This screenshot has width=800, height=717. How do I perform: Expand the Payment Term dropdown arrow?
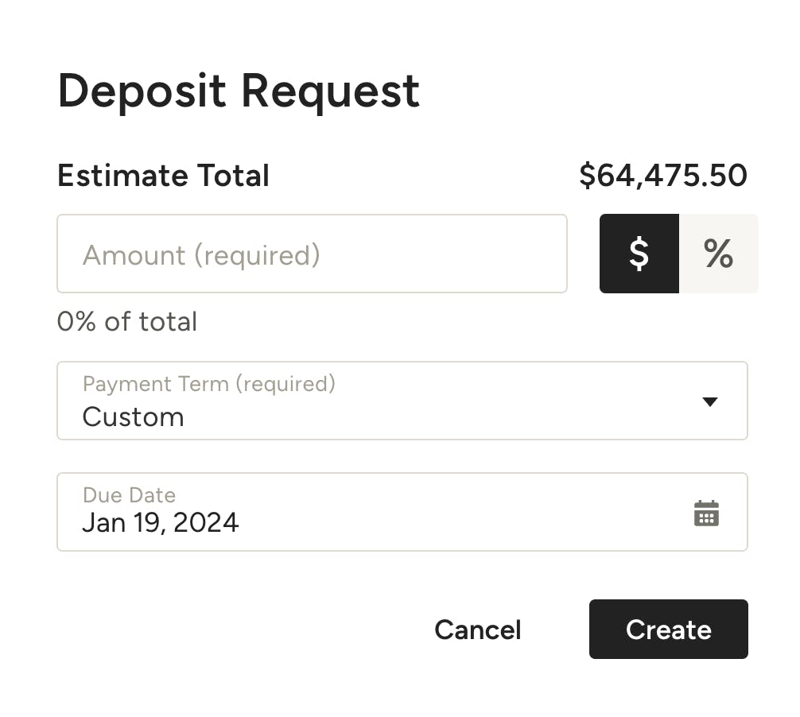709,401
